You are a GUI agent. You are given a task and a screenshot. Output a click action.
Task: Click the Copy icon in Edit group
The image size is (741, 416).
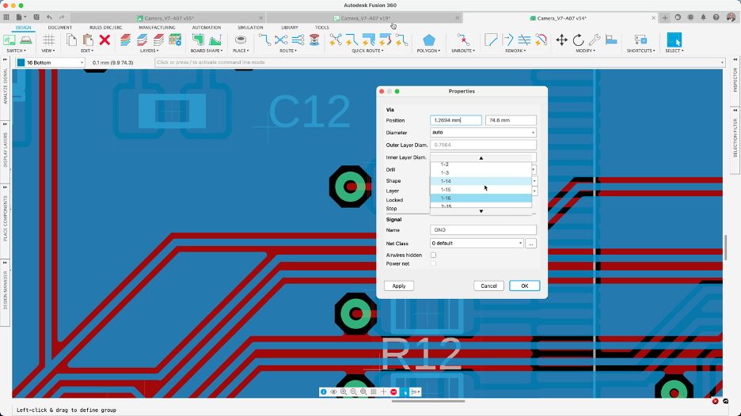point(71,40)
